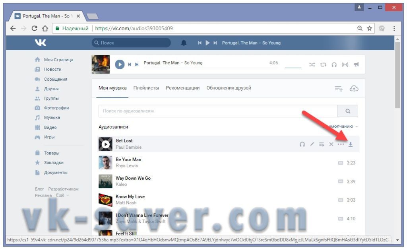This screenshot has width=407, height=249.
Task: Click the VK logo in header
Action: (x=41, y=43)
